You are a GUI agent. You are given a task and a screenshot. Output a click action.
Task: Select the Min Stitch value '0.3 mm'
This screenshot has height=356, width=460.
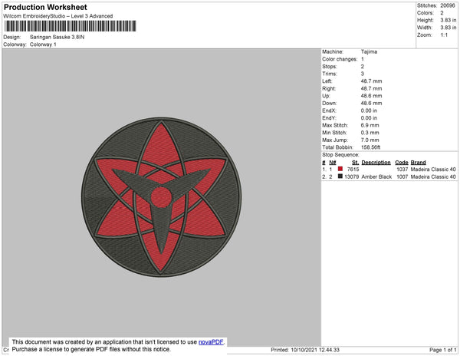(x=370, y=133)
